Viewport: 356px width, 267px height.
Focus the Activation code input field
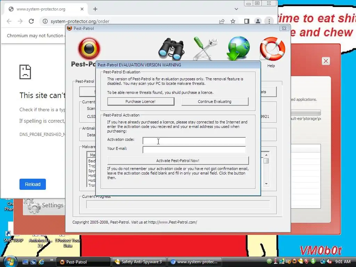194,140
